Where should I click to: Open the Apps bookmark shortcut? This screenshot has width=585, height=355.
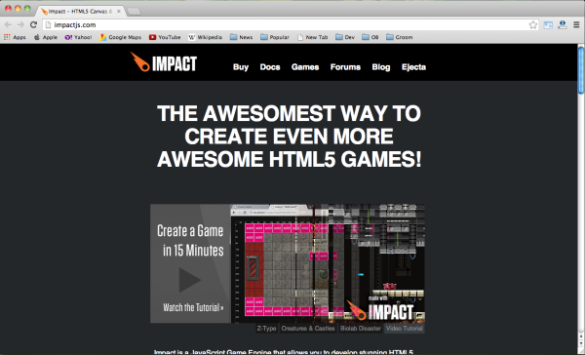click(x=15, y=37)
